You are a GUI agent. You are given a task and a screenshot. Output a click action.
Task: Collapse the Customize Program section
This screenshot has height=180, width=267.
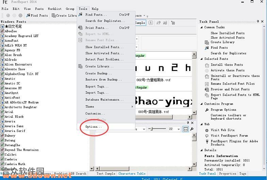201,104
